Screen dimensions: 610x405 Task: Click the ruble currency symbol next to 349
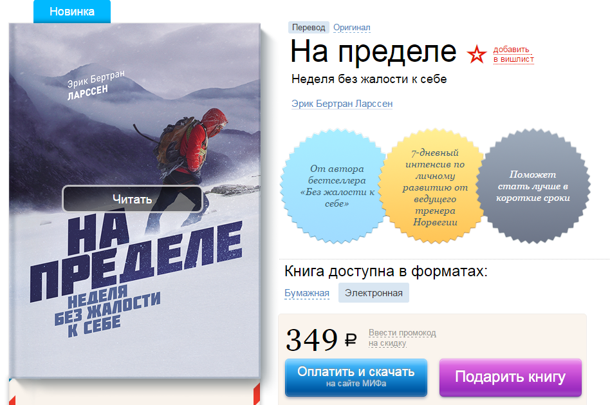coord(351,340)
